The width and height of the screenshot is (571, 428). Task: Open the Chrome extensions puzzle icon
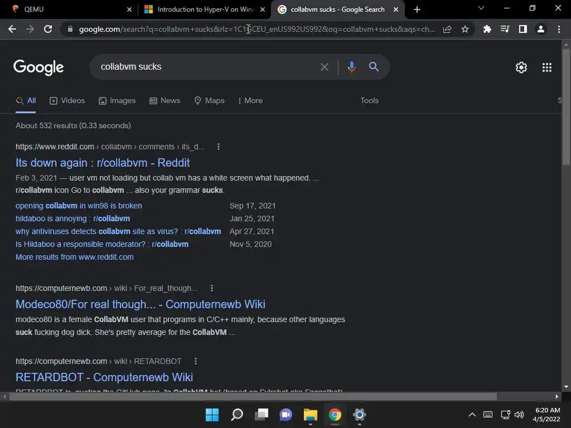(x=487, y=29)
